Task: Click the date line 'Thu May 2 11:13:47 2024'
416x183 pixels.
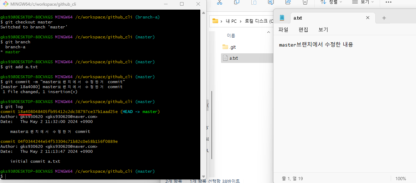Action: point(47,151)
